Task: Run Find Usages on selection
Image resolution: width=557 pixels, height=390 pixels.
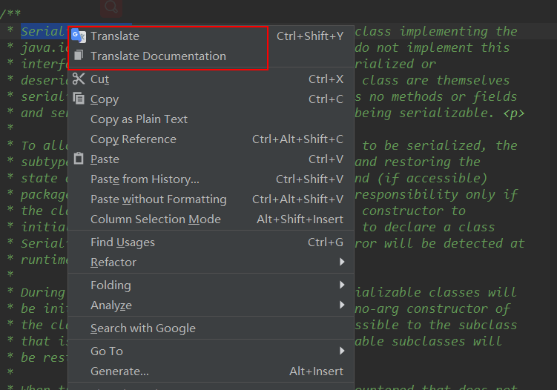Action: pyautogui.click(x=122, y=242)
